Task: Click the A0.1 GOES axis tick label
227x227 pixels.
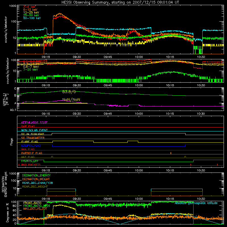Action: click(13, 110)
